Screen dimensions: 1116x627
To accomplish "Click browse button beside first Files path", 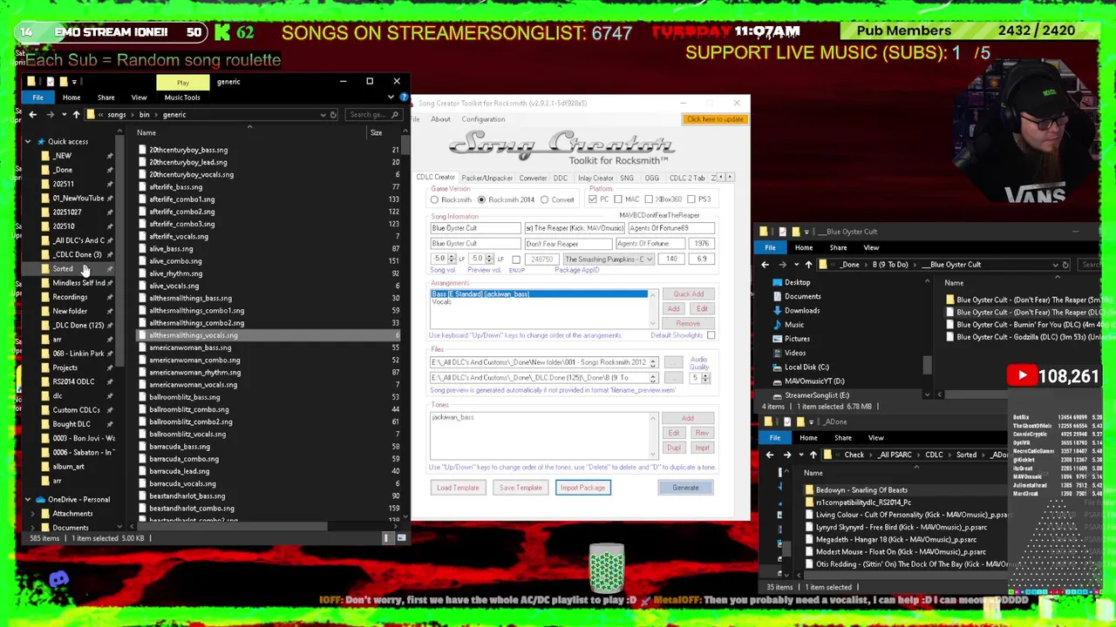I will tap(673, 362).
